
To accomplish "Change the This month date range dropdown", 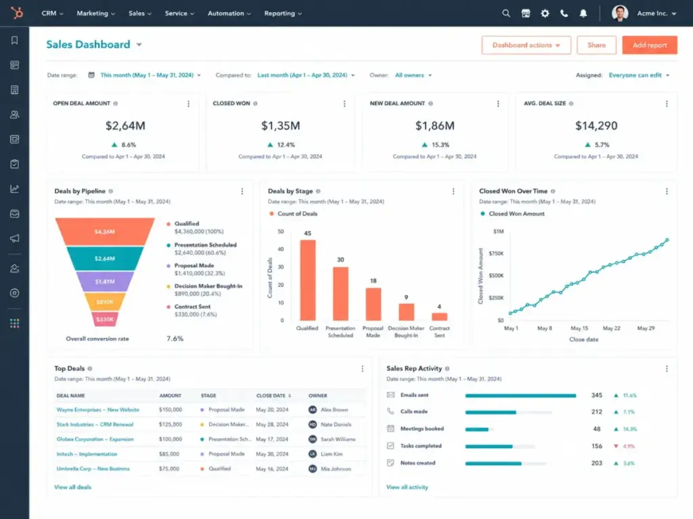I will (150, 75).
